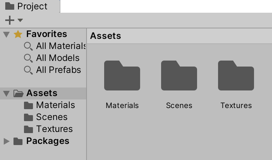Click the All Models search icon
This screenshot has height=160, width=272.
pyautogui.click(x=28, y=58)
